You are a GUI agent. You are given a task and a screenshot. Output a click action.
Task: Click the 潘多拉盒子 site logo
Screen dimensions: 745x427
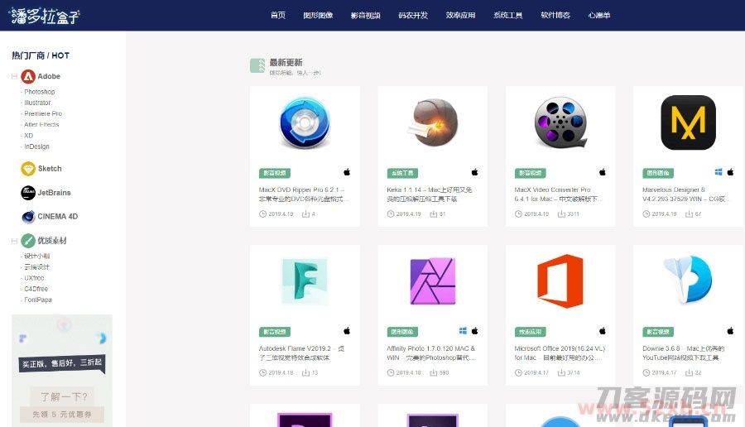pyautogui.click(x=45, y=16)
